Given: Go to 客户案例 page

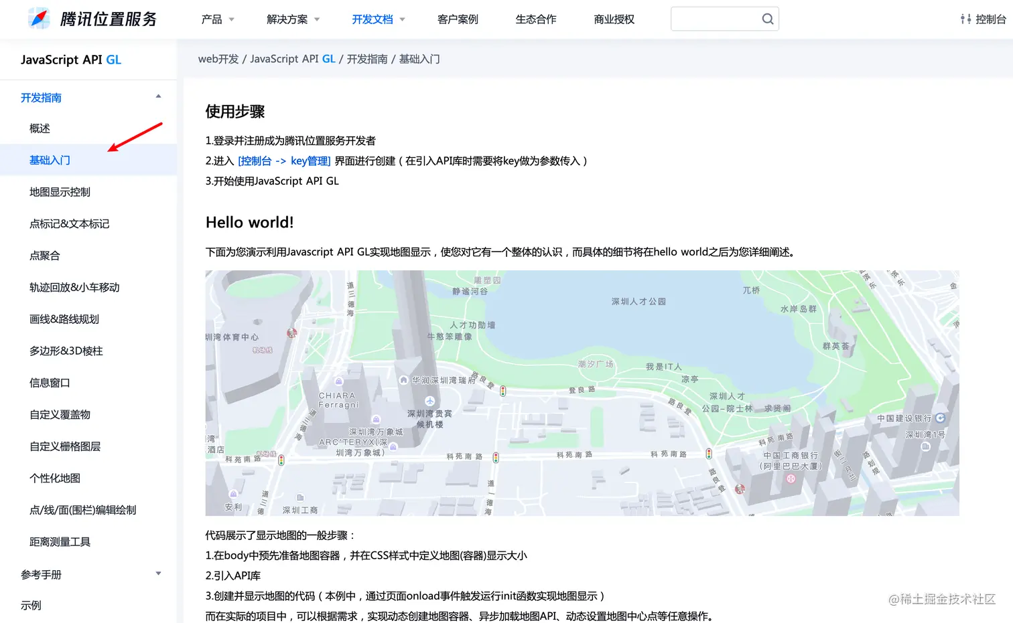Looking at the screenshot, I should tap(458, 19).
